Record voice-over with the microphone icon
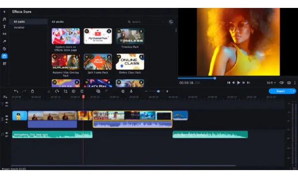 [131, 91]
